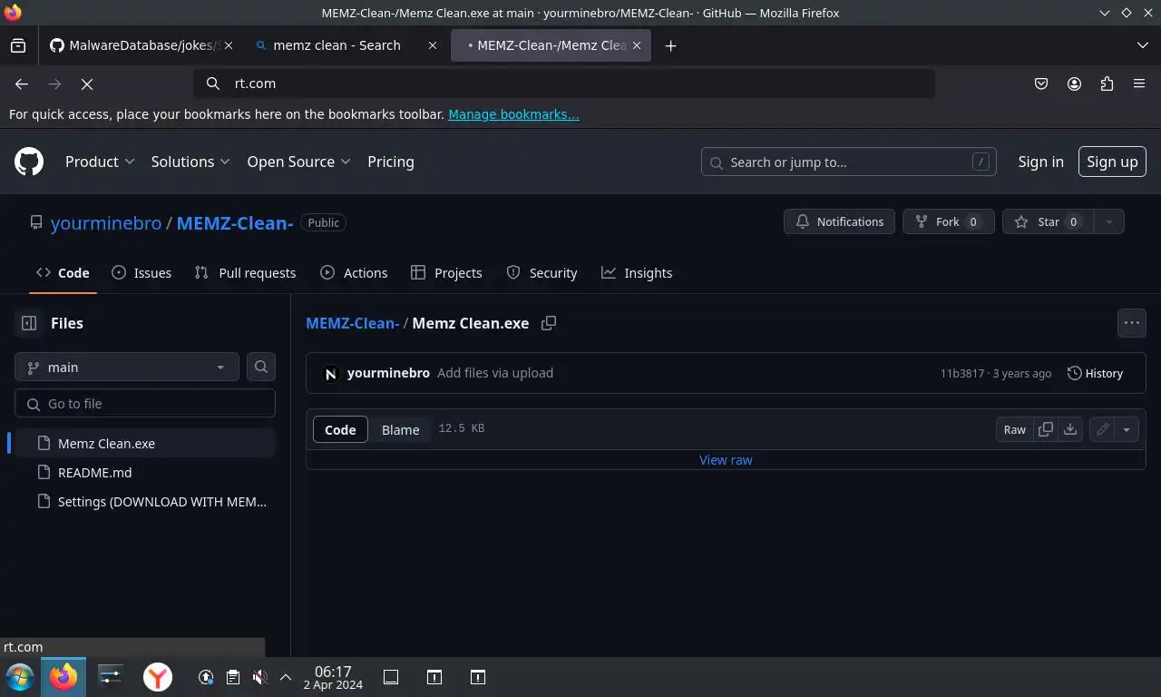This screenshot has height=697, width=1161.
Task: Click the pencil edit file icon
Action: 1102,429
